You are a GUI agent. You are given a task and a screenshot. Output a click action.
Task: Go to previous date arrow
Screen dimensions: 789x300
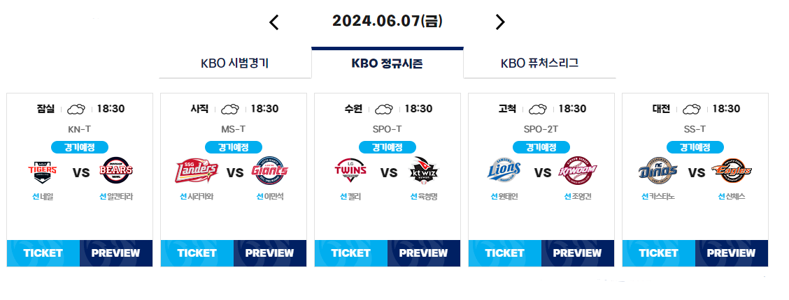tap(273, 22)
